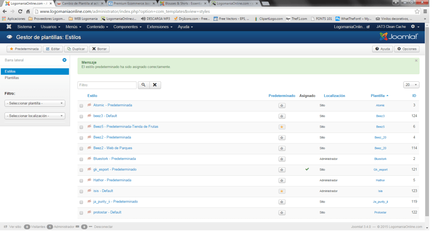Expand the Componentes menu

click(x=127, y=26)
